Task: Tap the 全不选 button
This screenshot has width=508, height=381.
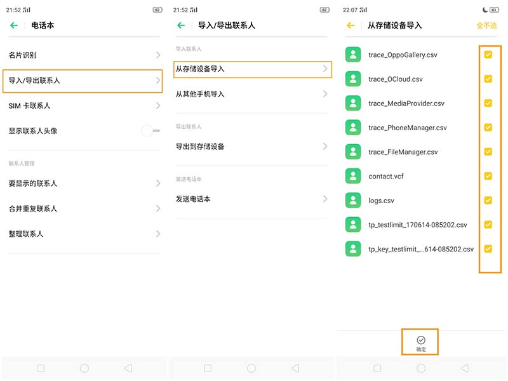Action: [486, 25]
